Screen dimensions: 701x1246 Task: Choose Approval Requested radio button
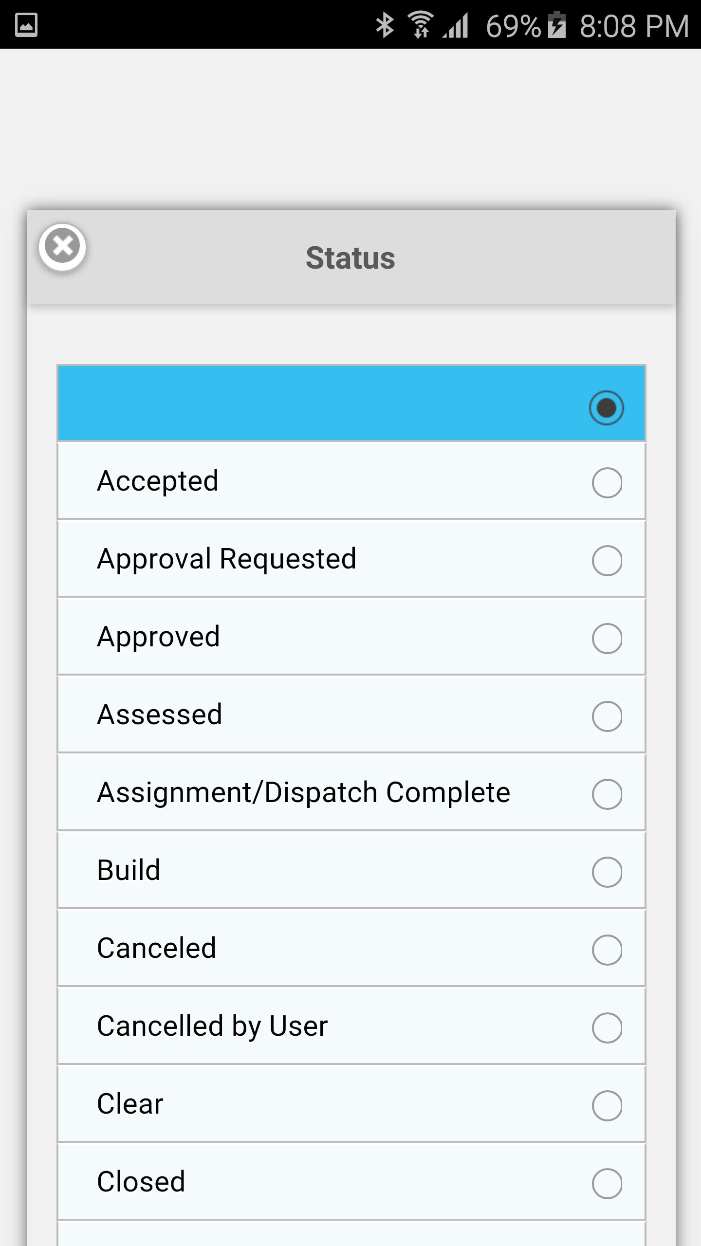(607, 561)
